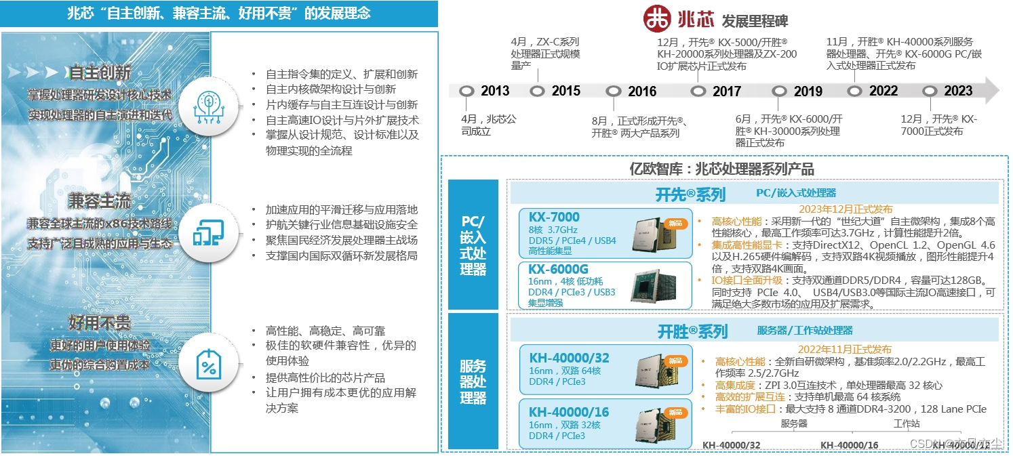Click the 服务器 label above bottom bracket
The width and height of the screenshot is (1013, 456).
[794, 423]
